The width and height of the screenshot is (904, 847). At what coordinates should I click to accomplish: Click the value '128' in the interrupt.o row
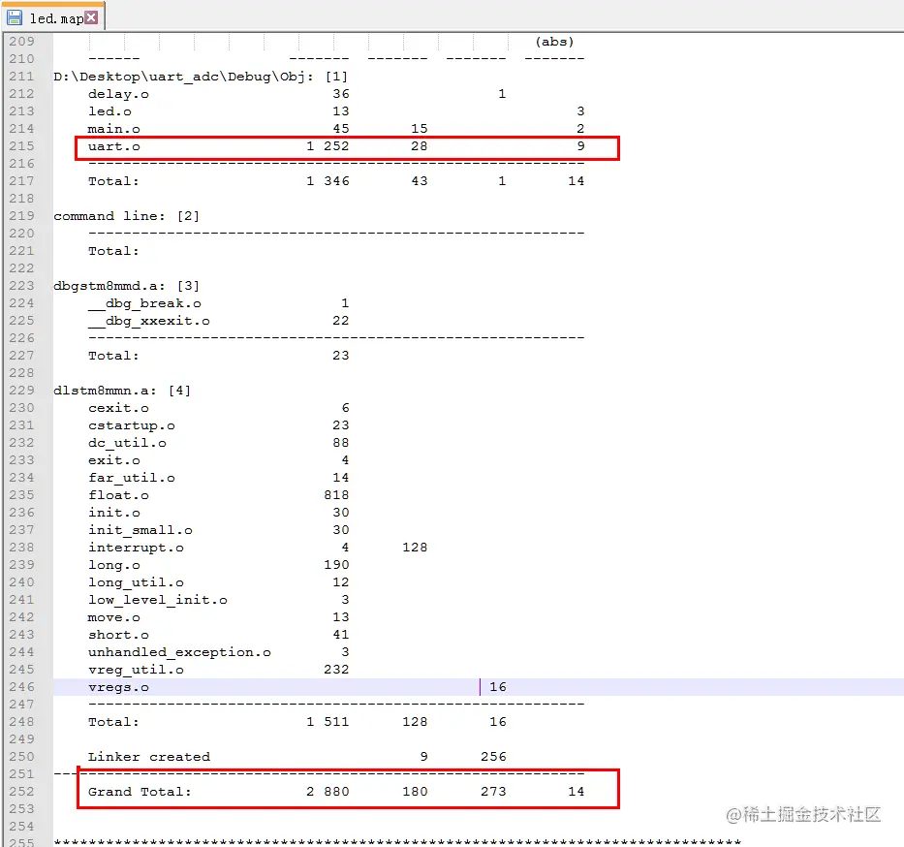click(415, 548)
